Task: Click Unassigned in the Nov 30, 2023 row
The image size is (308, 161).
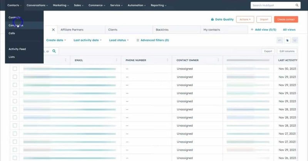Action: [185, 69]
